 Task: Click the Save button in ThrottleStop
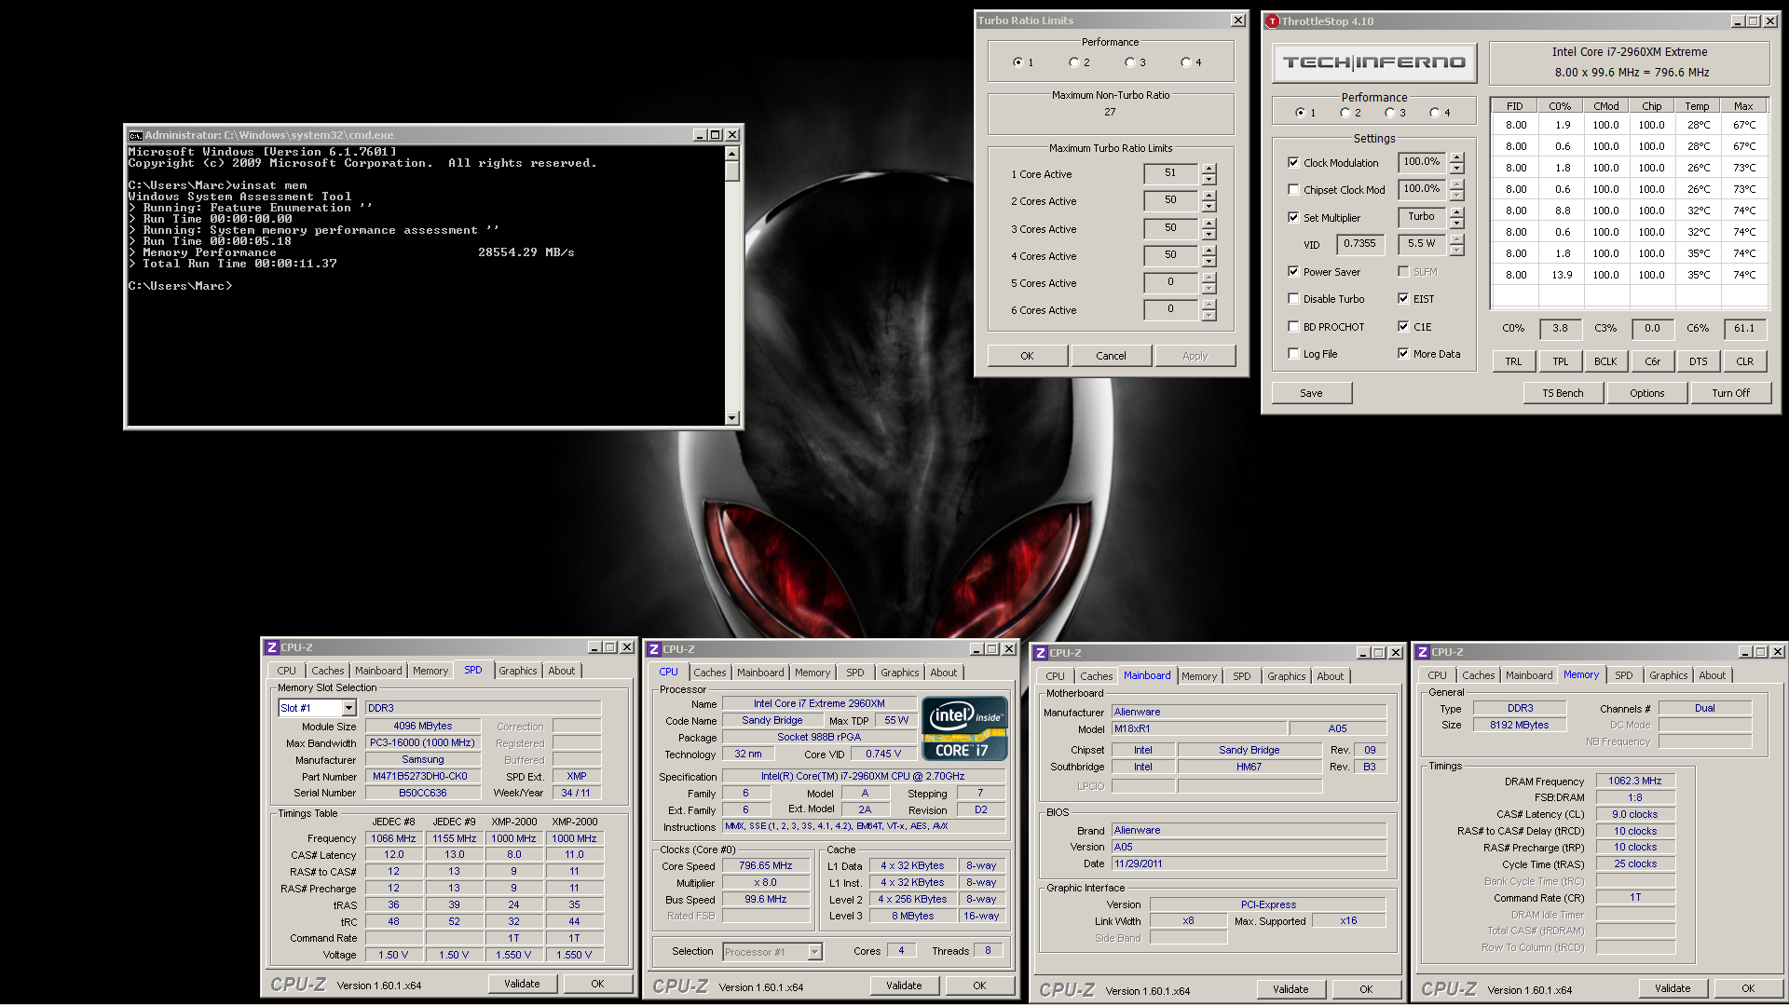(1311, 393)
